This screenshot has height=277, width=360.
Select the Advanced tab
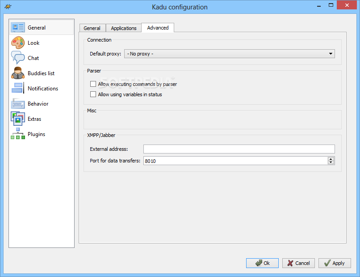click(x=158, y=28)
